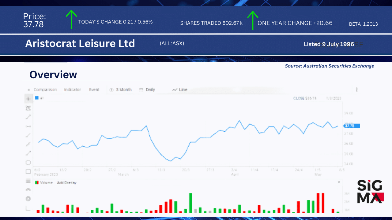Choose the stacked horizontal lines tool

[x=28, y=181]
